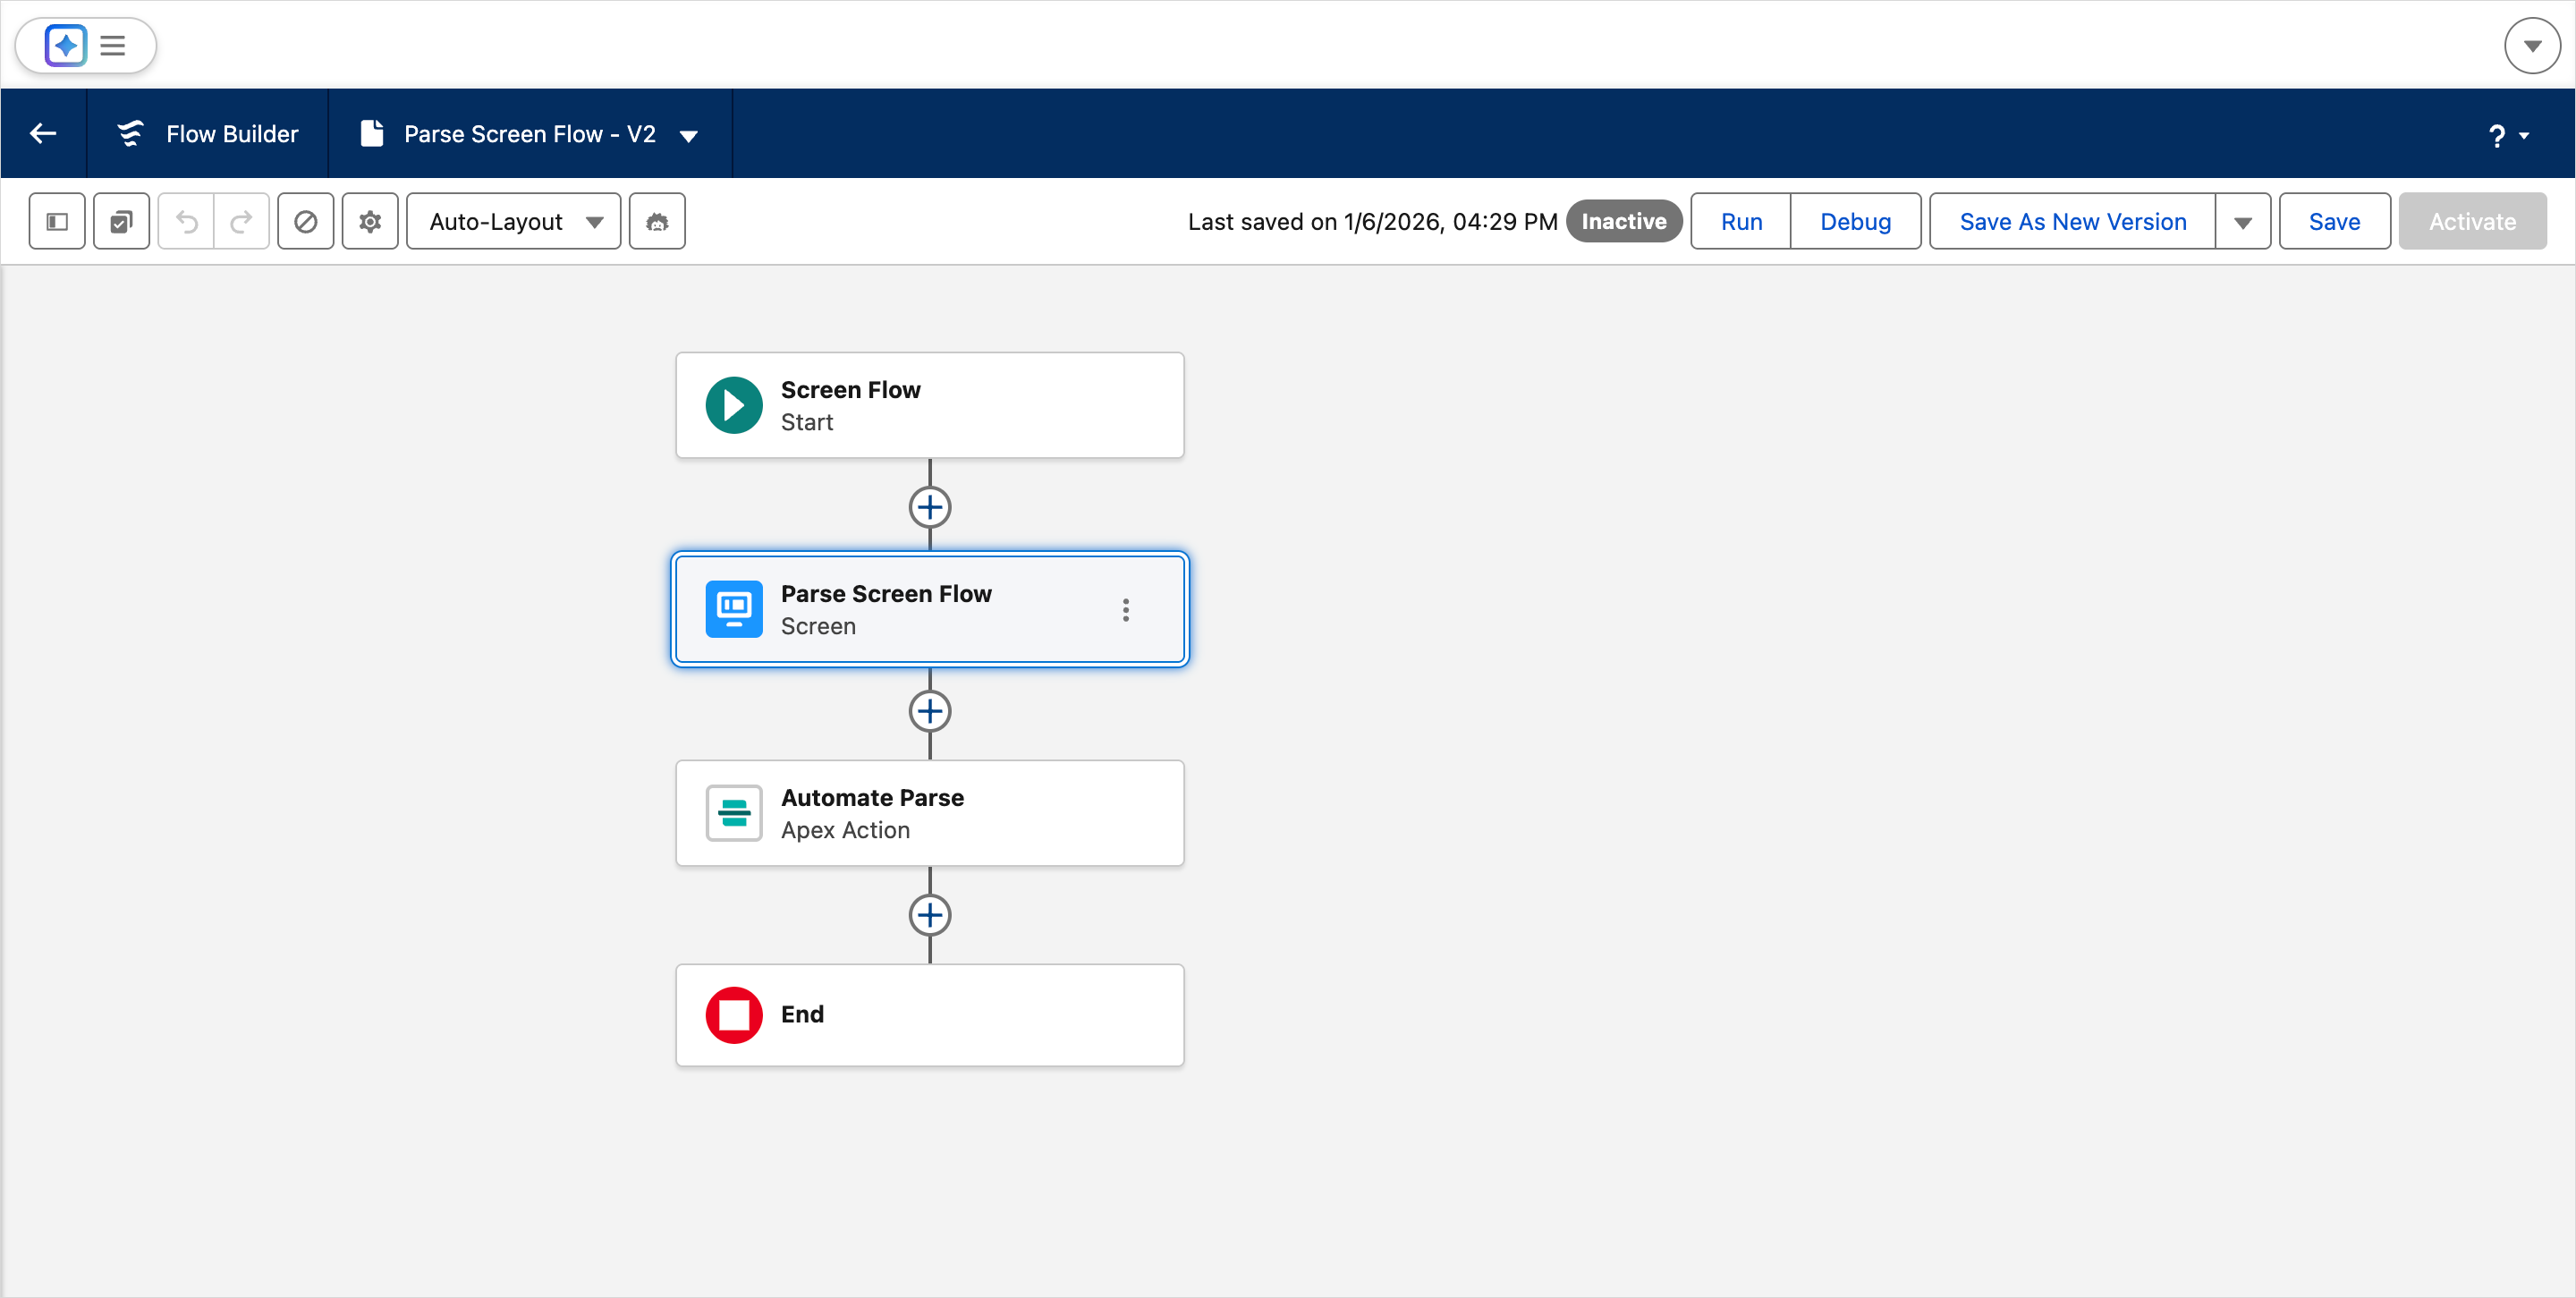Open the help question mark menu

pyautogui.click(x=2508, y=135)
